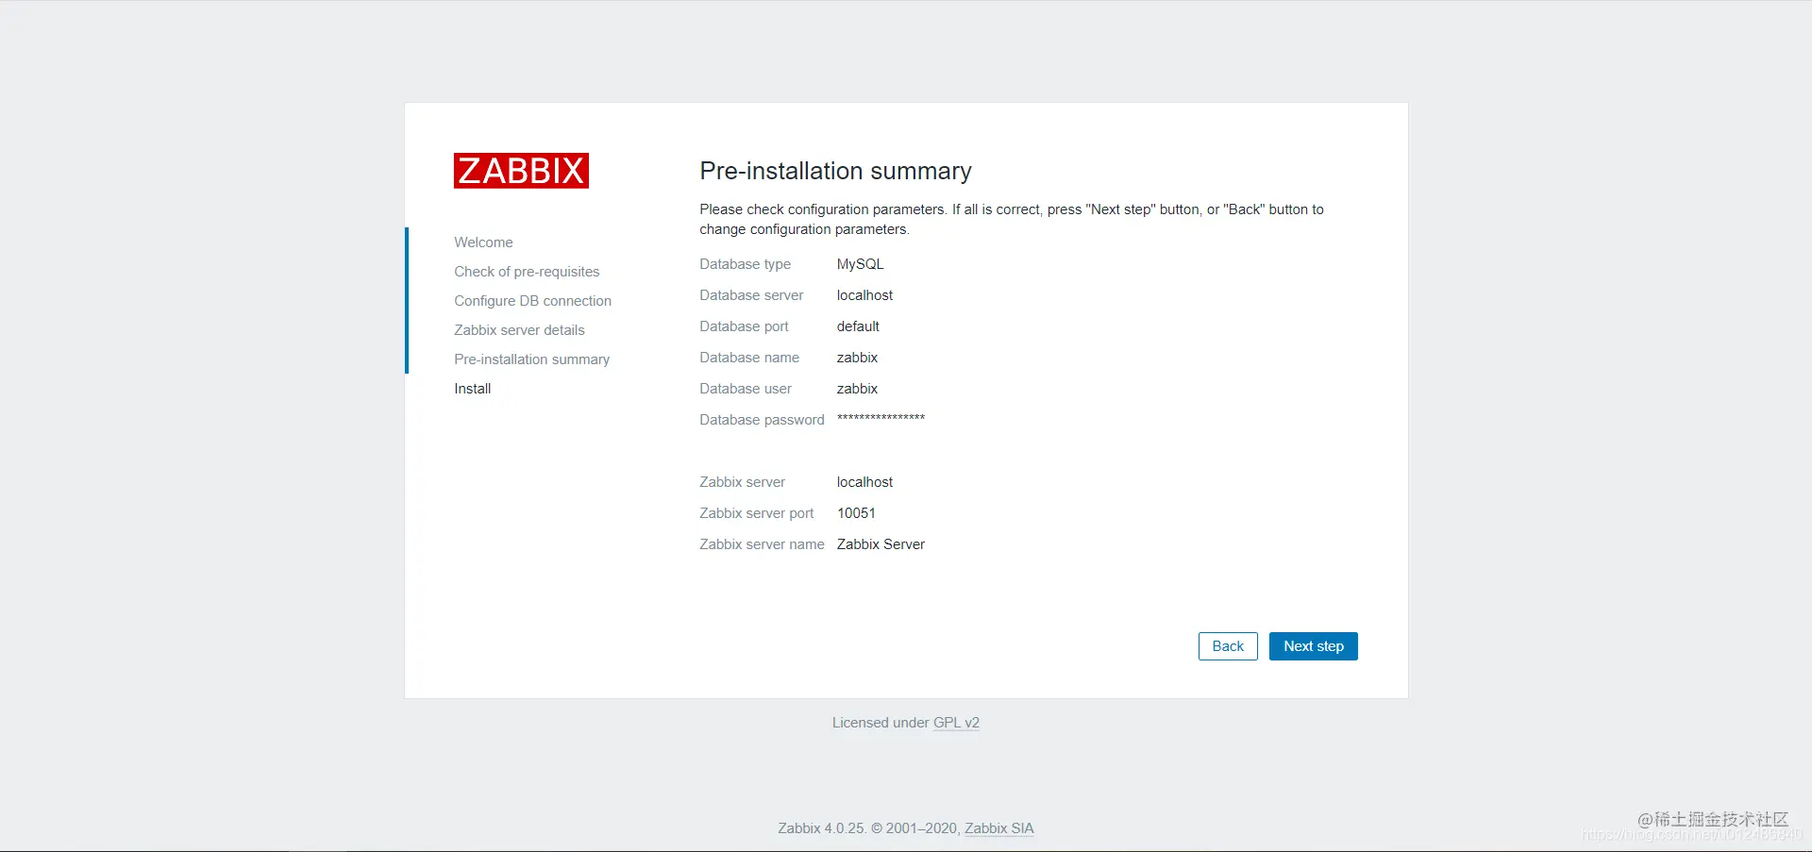Click the Database user zabbix value
1812x852 pixels.
(x=857, y=389)
